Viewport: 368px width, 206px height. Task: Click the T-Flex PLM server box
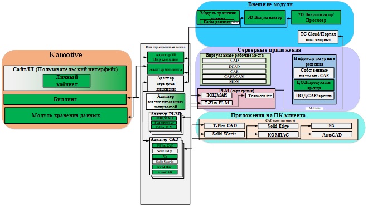(x=217, y=103)
